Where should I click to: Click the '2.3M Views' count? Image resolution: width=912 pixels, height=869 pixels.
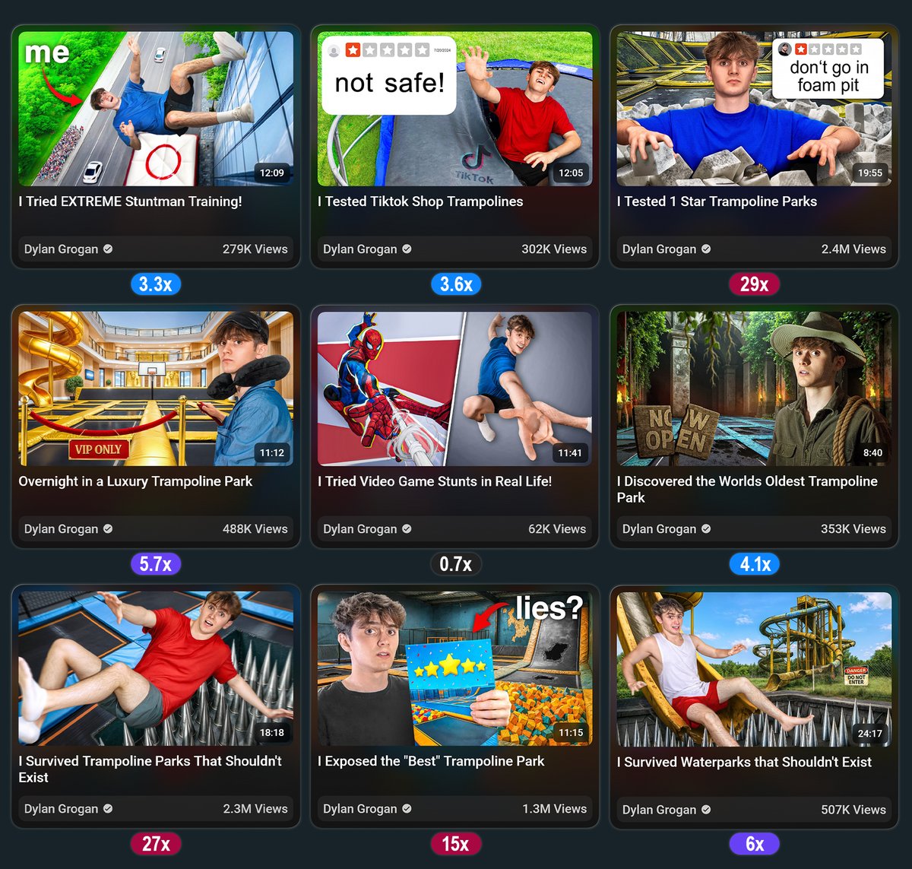pyautogui.click(x=255, y=808)
